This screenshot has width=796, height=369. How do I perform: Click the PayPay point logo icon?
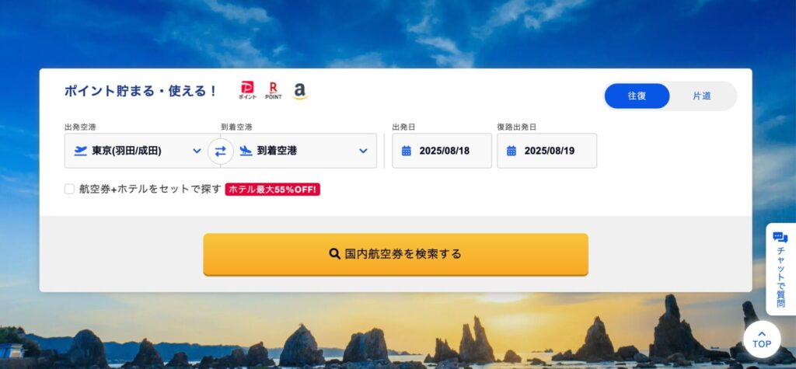pyautogui.click(x=247, y=90)
